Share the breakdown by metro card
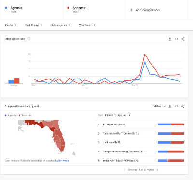This screenshot has width=193, height=180. click(183, 106)
